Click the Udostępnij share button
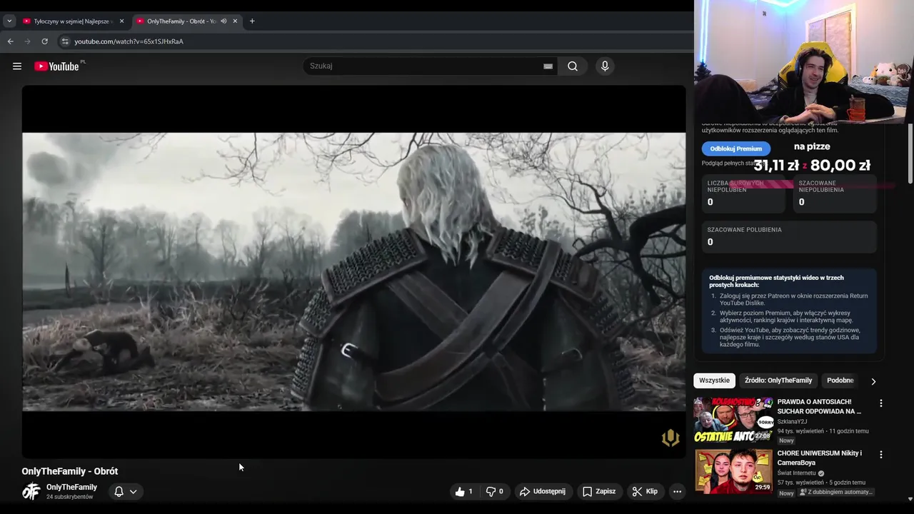The image size is (914, 514). (542, 491)
